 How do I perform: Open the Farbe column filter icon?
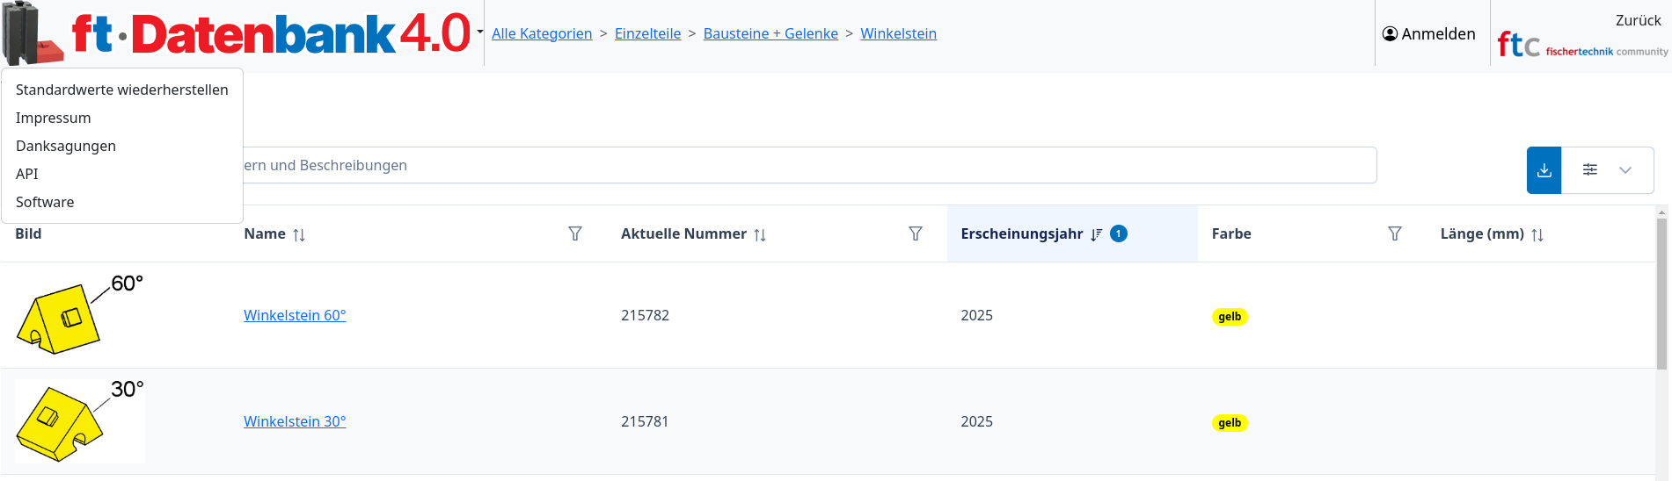pyautogui.click(x=1395, y=233)
